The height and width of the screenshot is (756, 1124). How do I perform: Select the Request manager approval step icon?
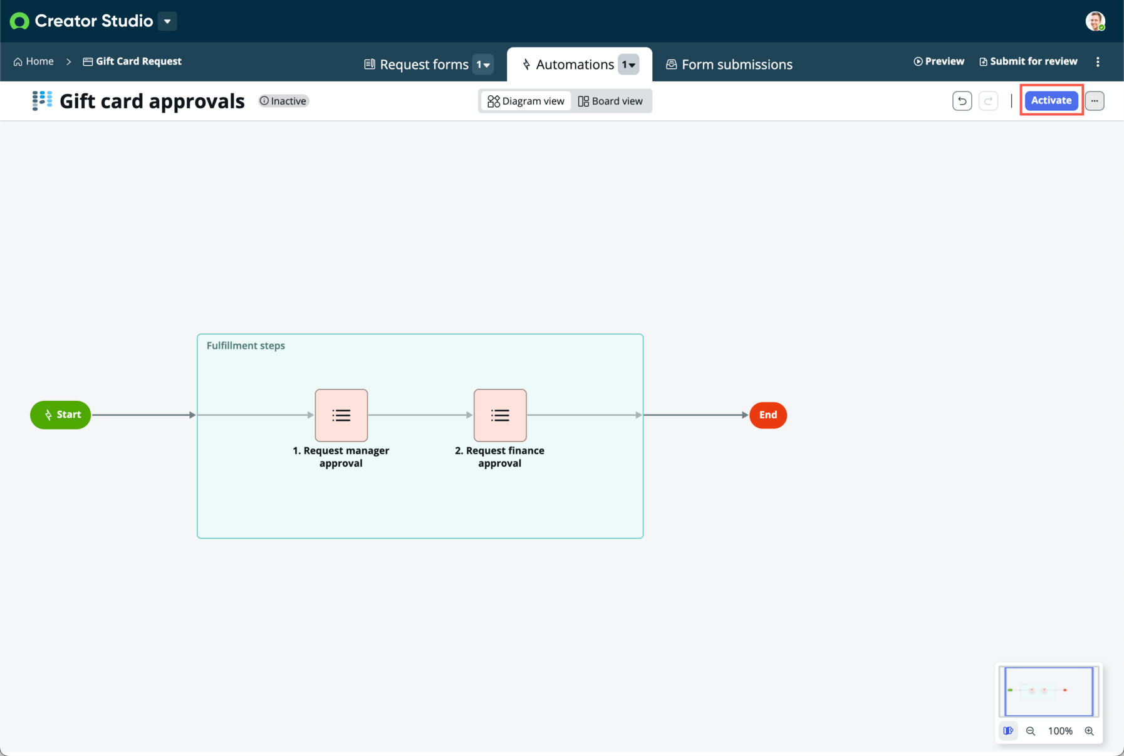pyautogui.click(x=341, y=415)
